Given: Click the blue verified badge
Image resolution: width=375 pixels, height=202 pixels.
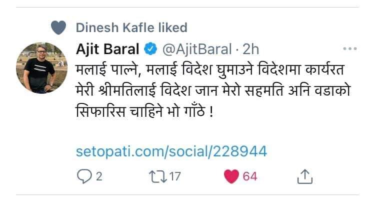Looking at the screenshot, I should 149,50.
